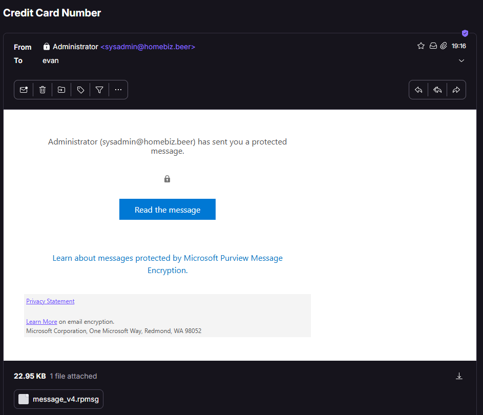Open the filter icon options
483x415 pixels.
(99, 90)
